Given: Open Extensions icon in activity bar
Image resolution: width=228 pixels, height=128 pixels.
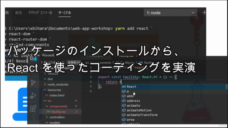Looking at the screenshot, I should tap(33, 108).
